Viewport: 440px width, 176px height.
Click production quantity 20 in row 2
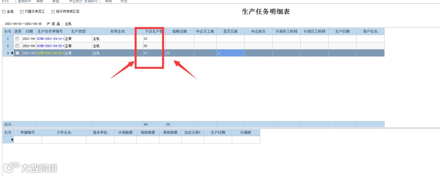click(145, 46)
